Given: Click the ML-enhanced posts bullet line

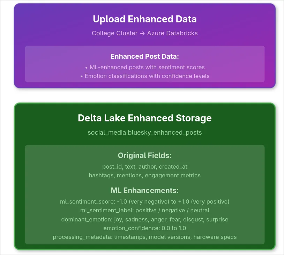Looking at the screenshot, I should [144, 67].
